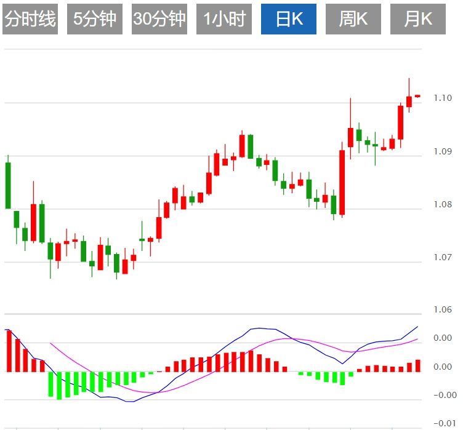This screenshot has height=430, width=463.
Task: Select the 30分钟 interval tab
Action: (x=159, y=19)
